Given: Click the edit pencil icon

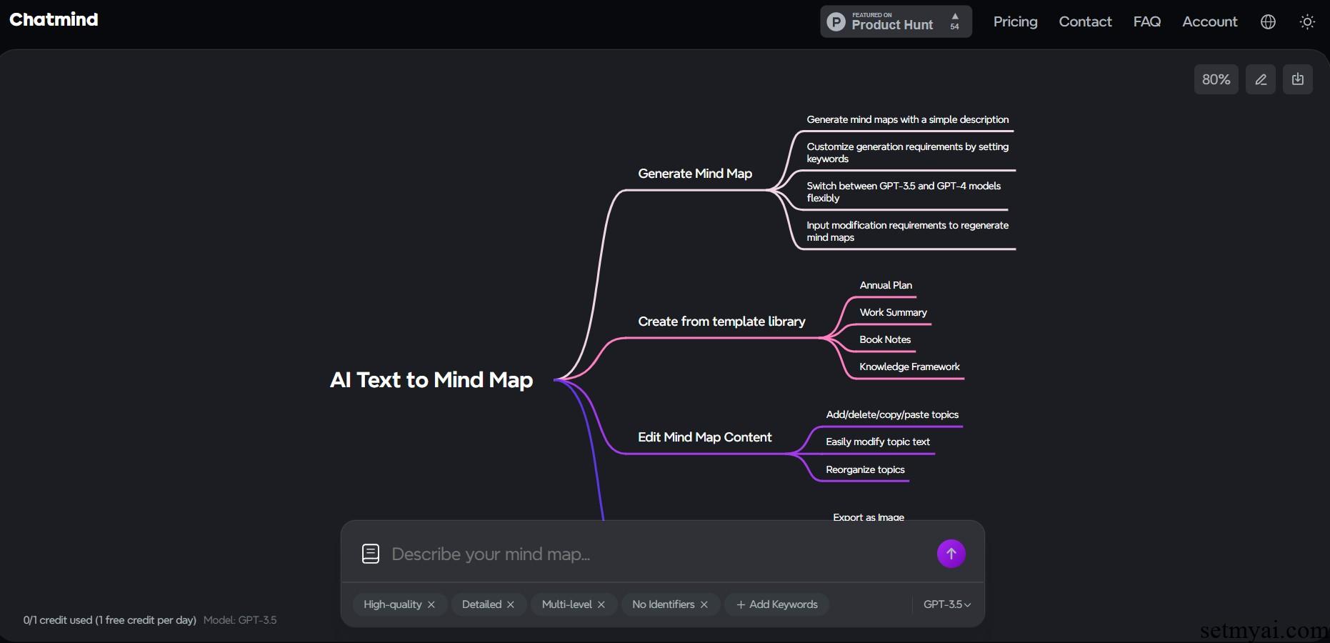Looking at the screenshot, I should (x=1261, y=79).
